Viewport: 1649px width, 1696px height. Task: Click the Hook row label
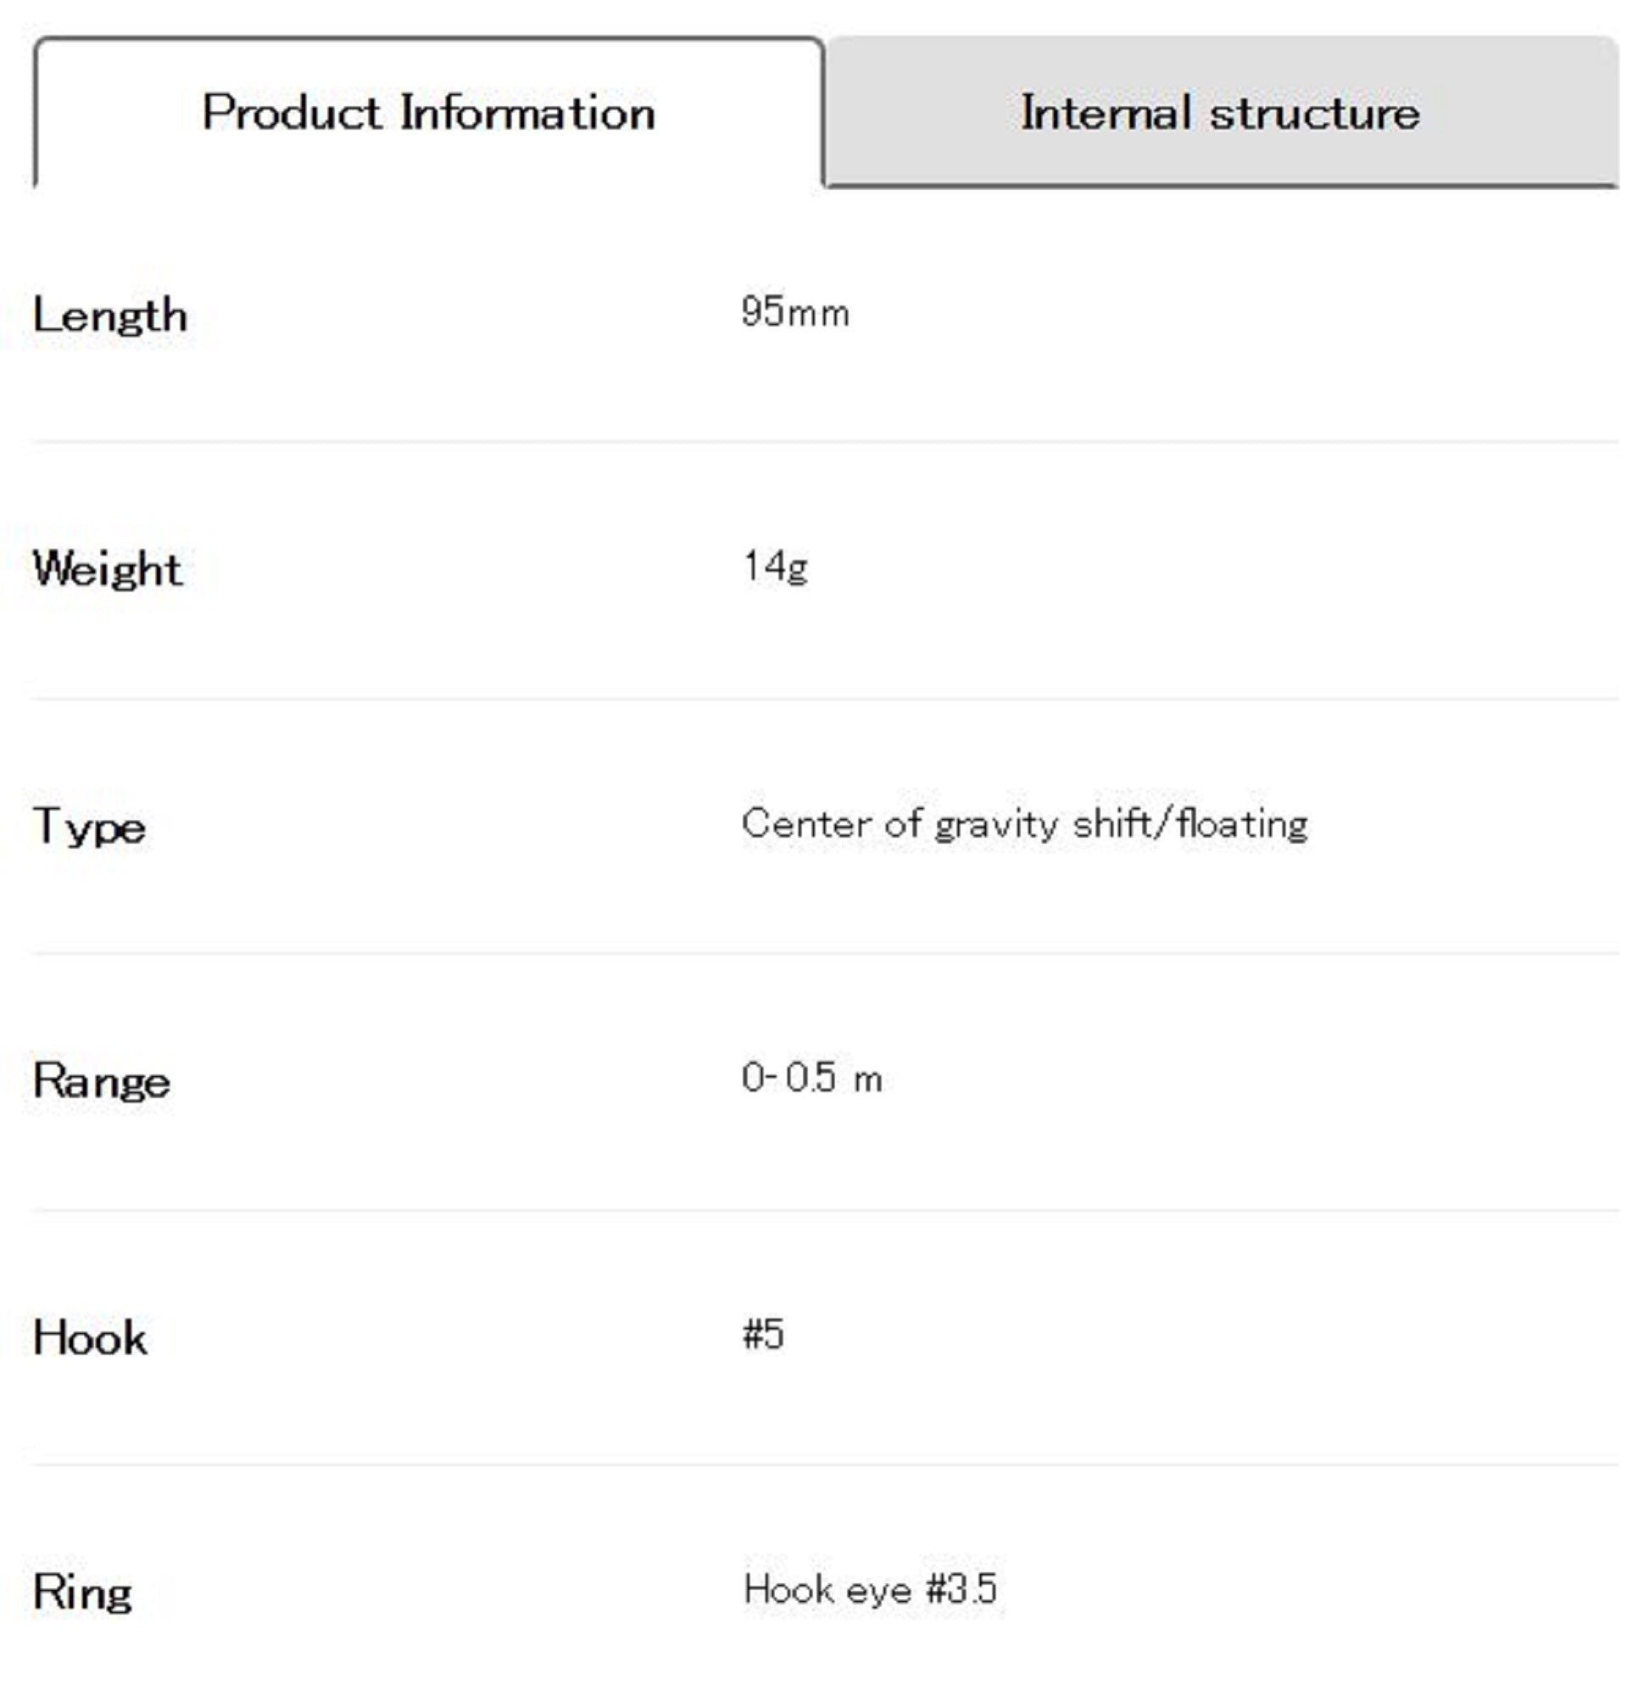pyautogui.click(x=90, y=1337)
